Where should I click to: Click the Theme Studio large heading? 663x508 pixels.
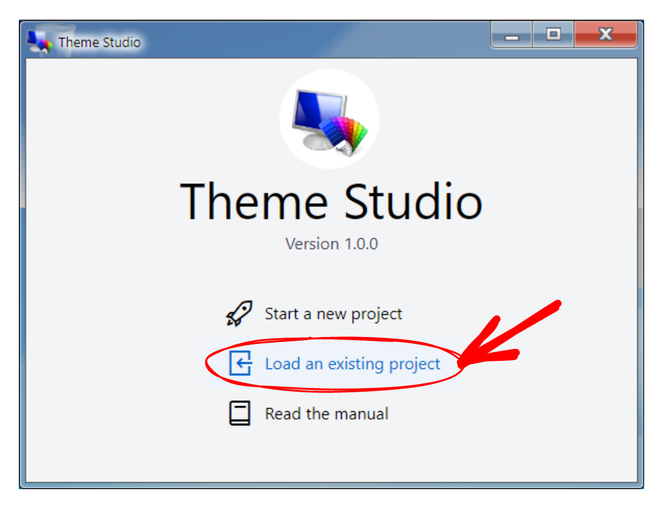(332, 202)
